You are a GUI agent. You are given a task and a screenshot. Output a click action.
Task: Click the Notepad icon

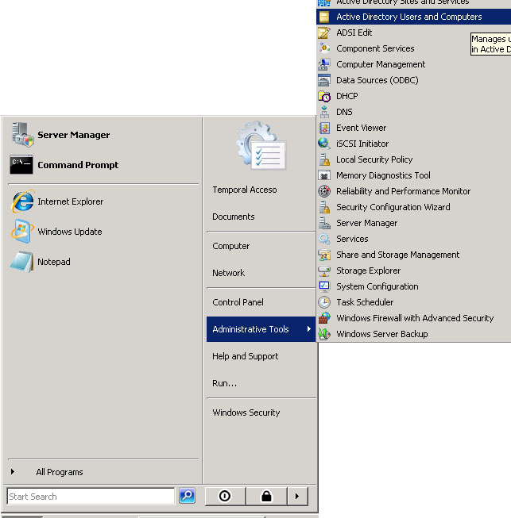(22, 261)
